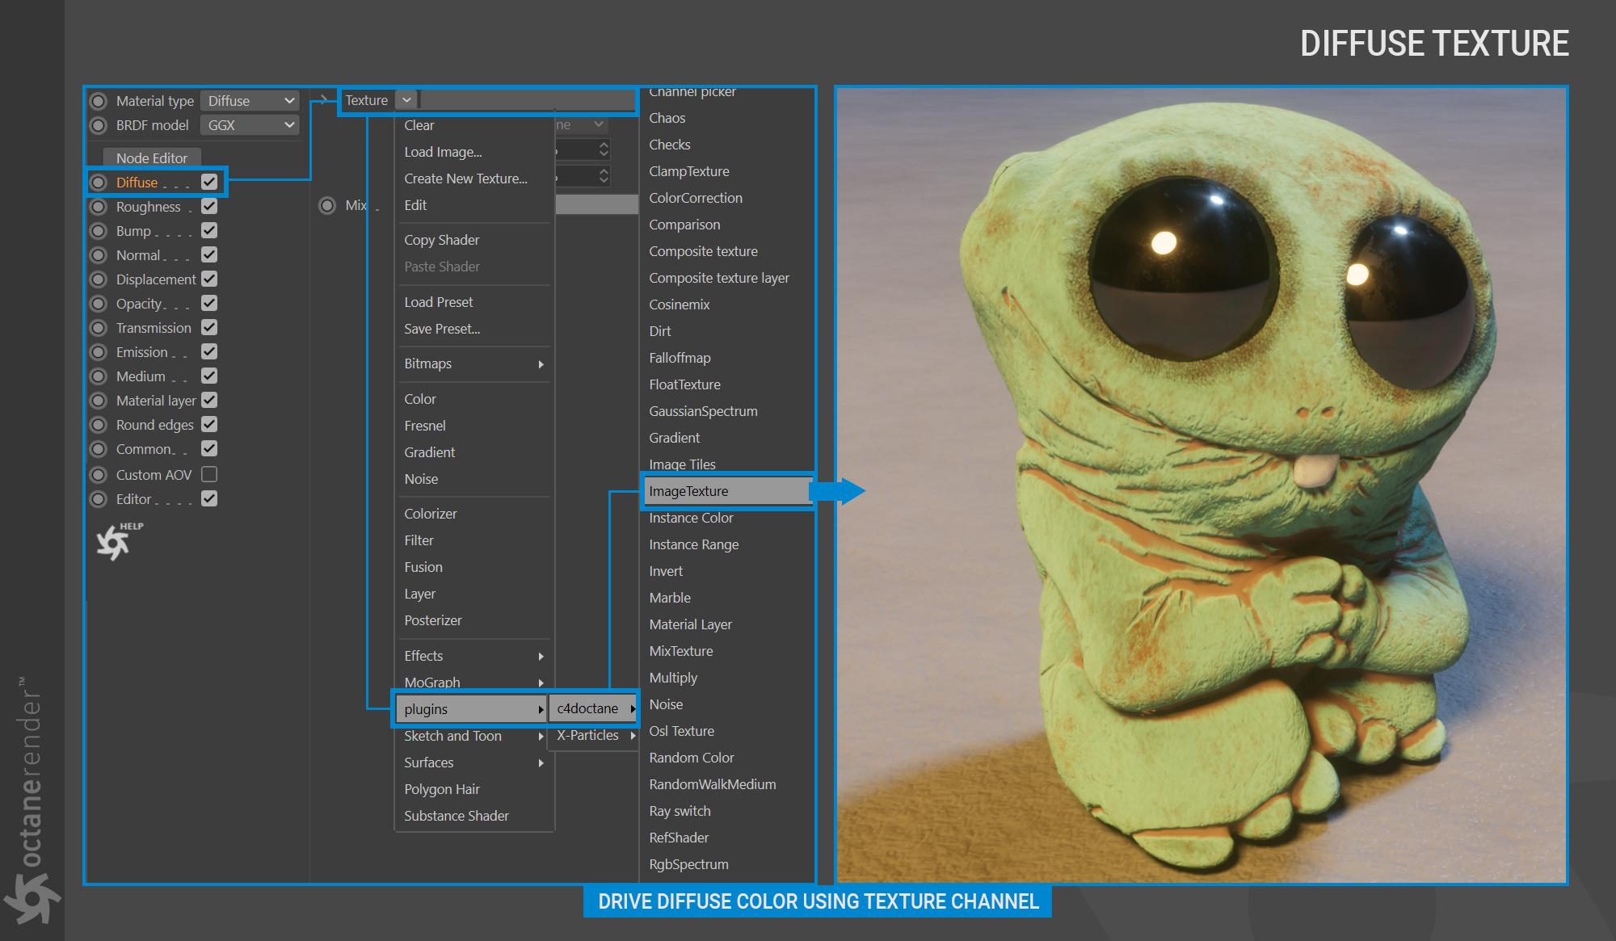Enable the Custom AOV checkbox
Viewport: 1616px width, 941px height.
click(209, 474)
